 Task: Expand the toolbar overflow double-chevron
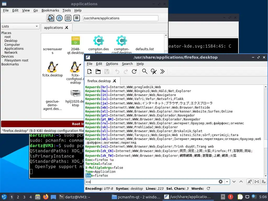point(162,71)
